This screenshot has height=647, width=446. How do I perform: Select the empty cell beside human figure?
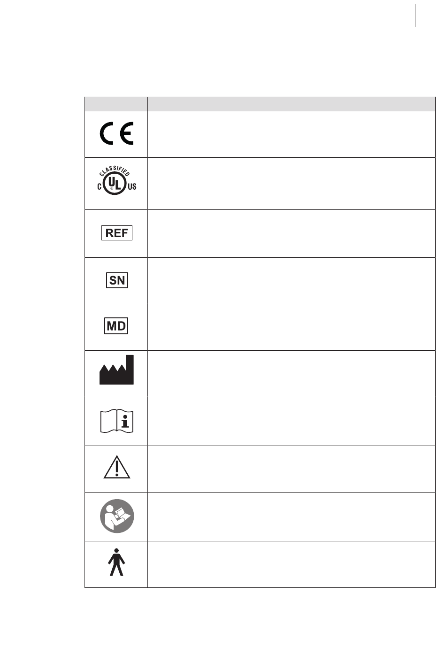pyautogui.click(x=292, y=564)
